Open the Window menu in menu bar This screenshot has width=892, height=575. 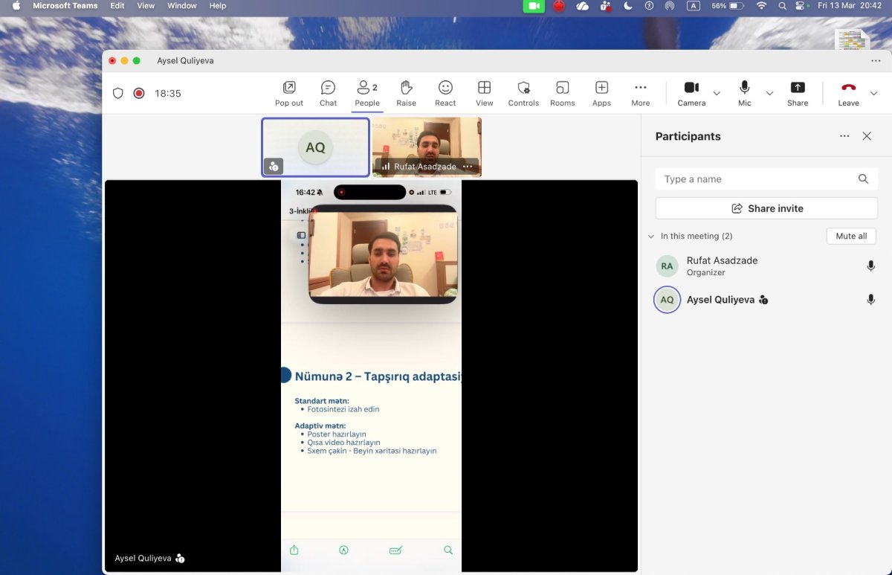[x=182, y=6]
